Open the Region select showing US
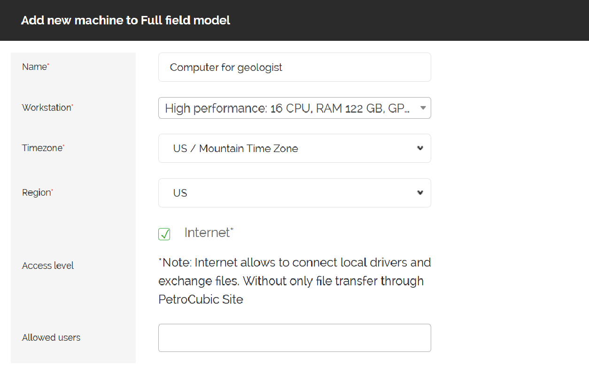Viewport: 589px width, 374px height. click(x=294, y=193)
